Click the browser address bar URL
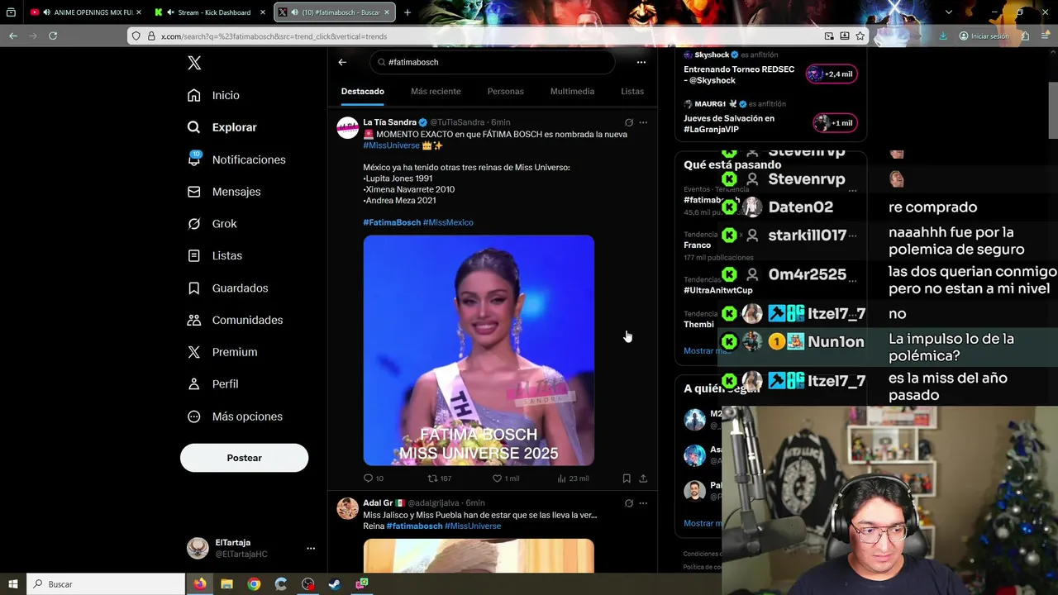This screenshot has width=1058, height=595. (274, 36)
